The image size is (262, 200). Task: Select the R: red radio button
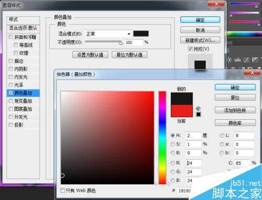pyautogui.click(x=172, y=163)
